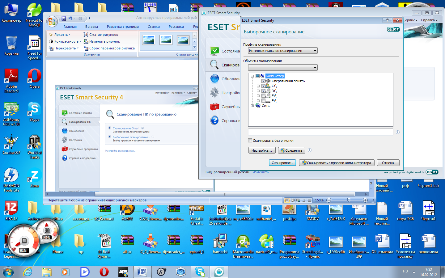This screenshot has width=445, height=278.
Task: Check the Оперативная память scan target checkbox
Action: pyautogui.click(x=263, y=81)
